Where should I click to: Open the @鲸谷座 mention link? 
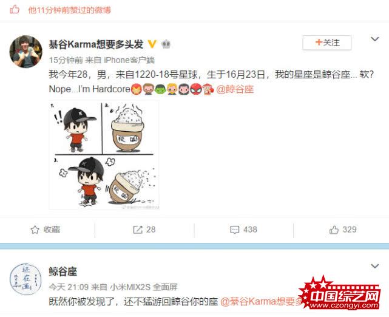235,89
